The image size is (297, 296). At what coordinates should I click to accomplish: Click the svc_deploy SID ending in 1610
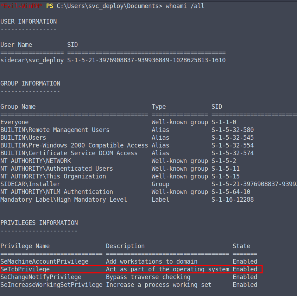[x=146, y=60]
